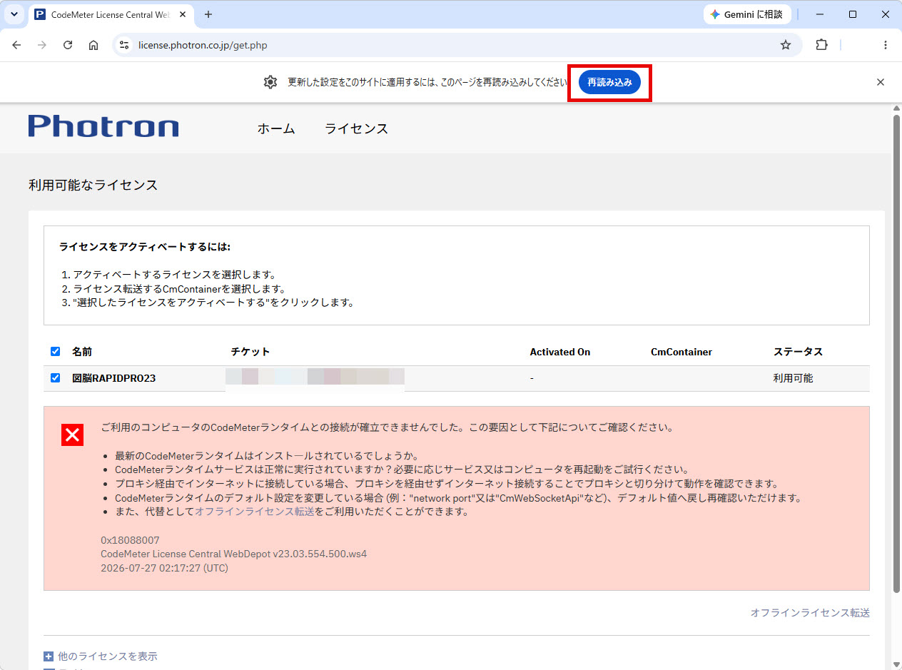Open the tab search dropdown arrow
The height and width of the screenshot is (670, 902).
point(14,14)
